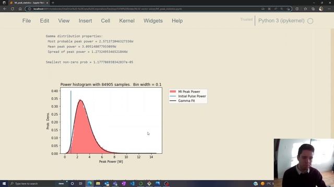Open the File menu
This screenshot has height=187, width=334.
(27, 21)
